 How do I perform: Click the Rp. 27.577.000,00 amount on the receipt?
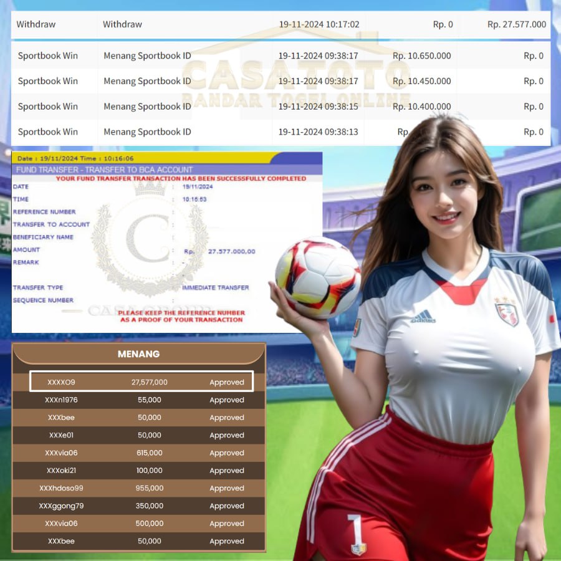tap(231, 251)
